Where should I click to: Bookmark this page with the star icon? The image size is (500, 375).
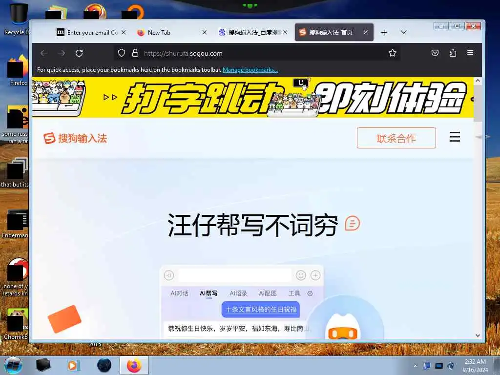393,53
